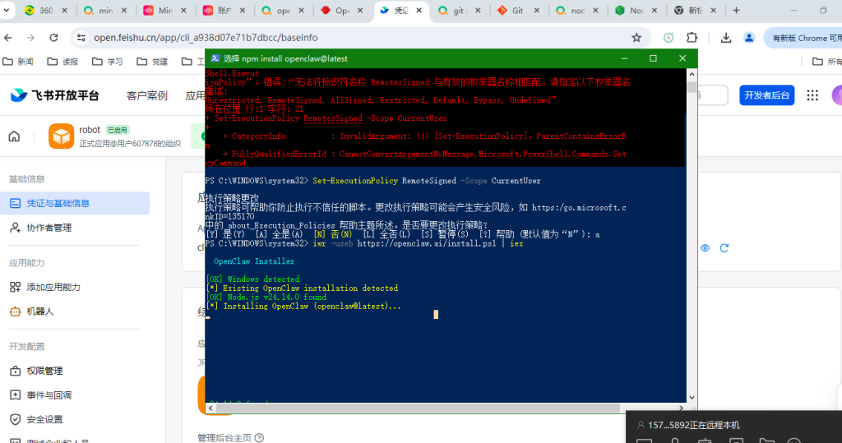Click the 添加应用能力 sidebar item
Image resolution: width=842 pixels, height=443 pixels.
pyautogui.click(x=53, y=287)
